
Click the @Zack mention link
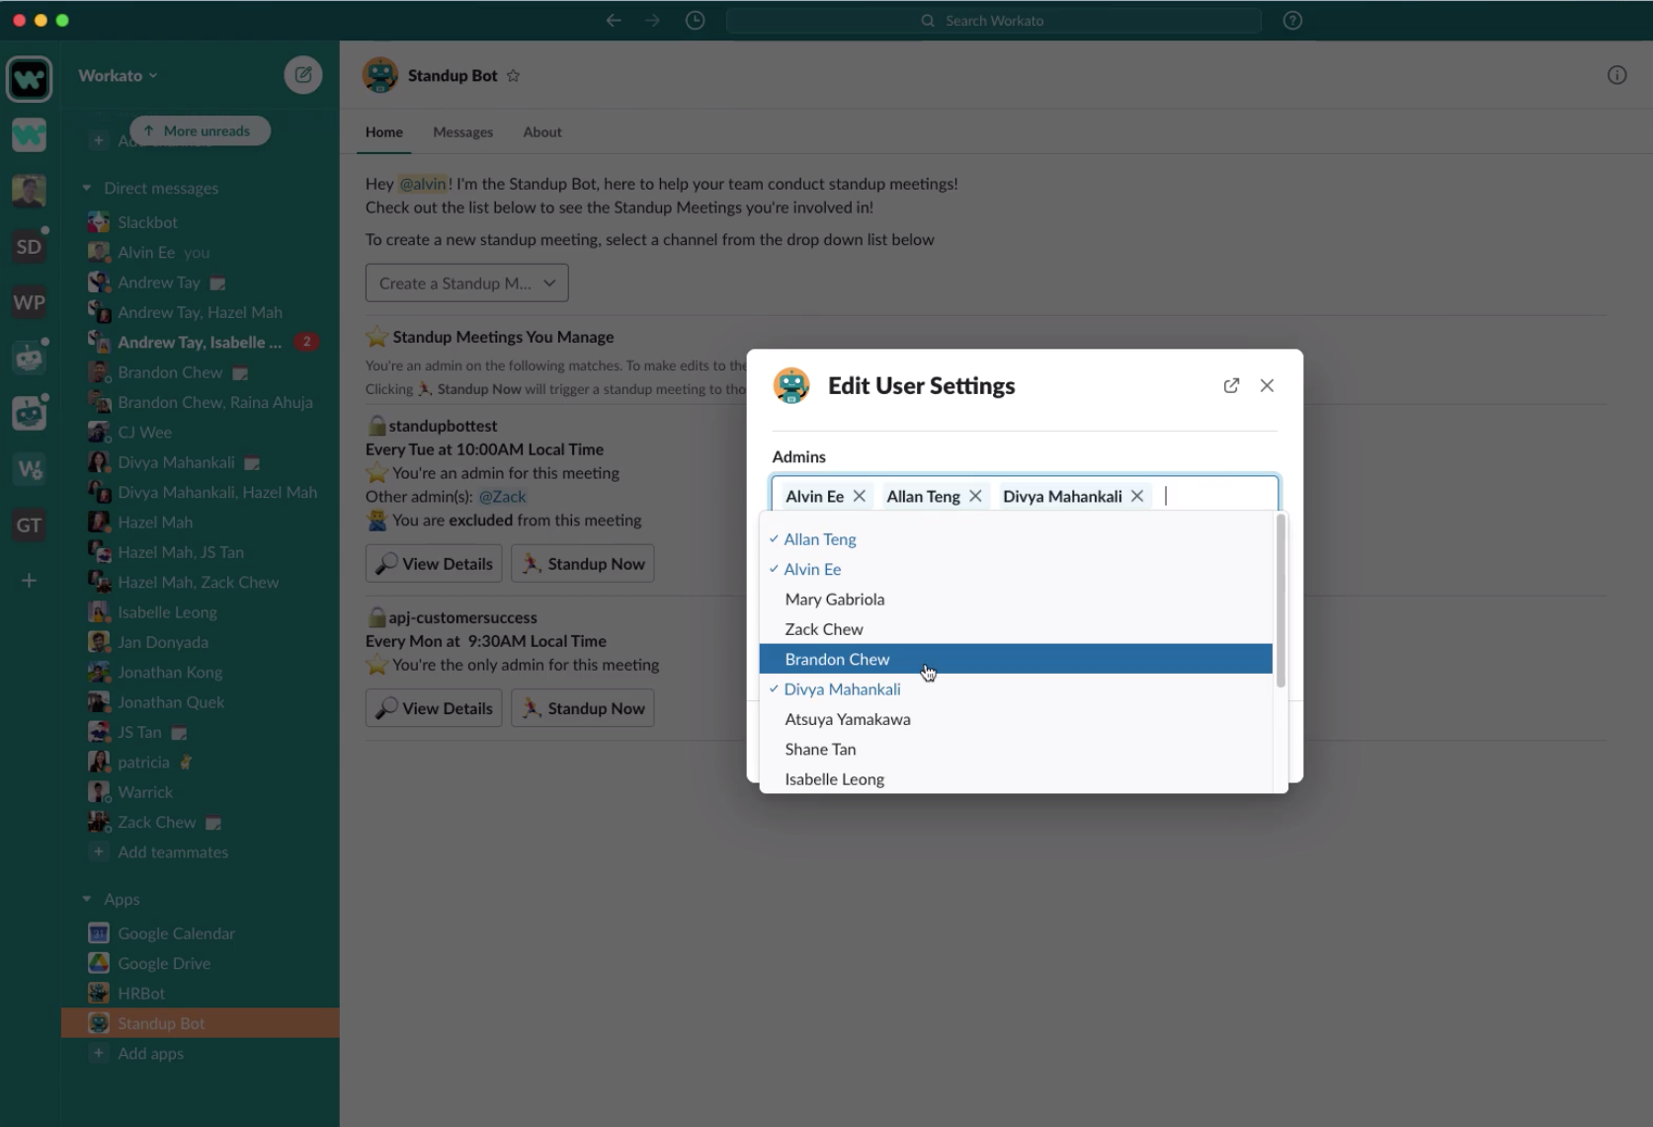[x=502, y=497]
